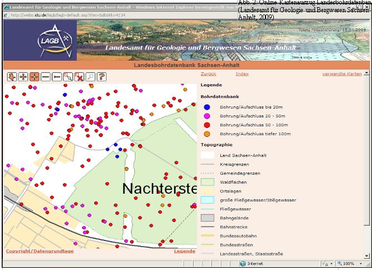This screenshot has height=270, width=372.
Task: Open the Index link
Action: tap(242, 73)
